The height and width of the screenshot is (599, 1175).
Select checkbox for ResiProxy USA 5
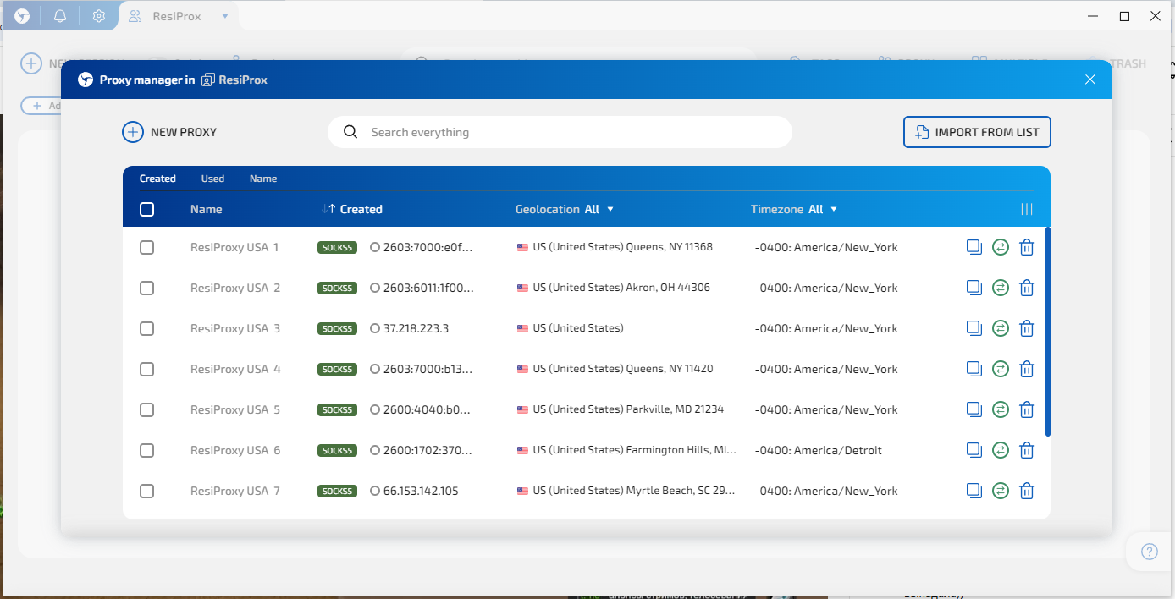(x=146, y=409)
